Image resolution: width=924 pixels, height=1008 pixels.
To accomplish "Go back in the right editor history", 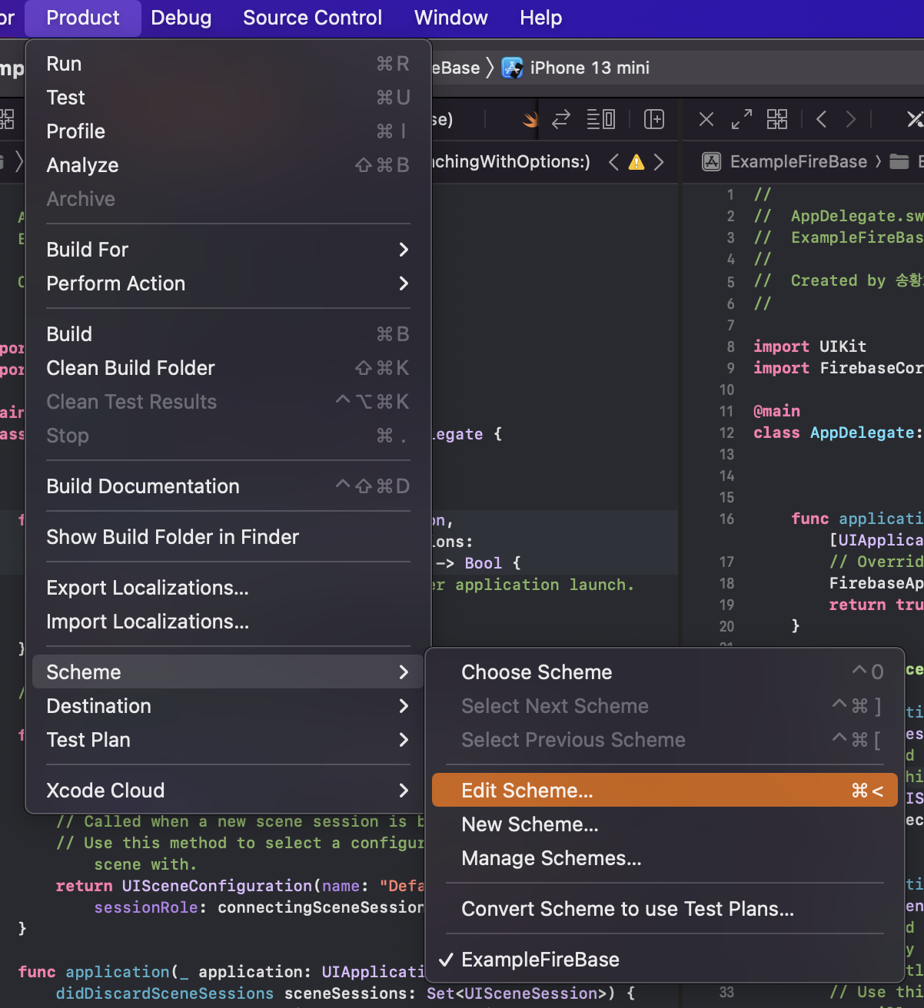I will click(821, 119).
